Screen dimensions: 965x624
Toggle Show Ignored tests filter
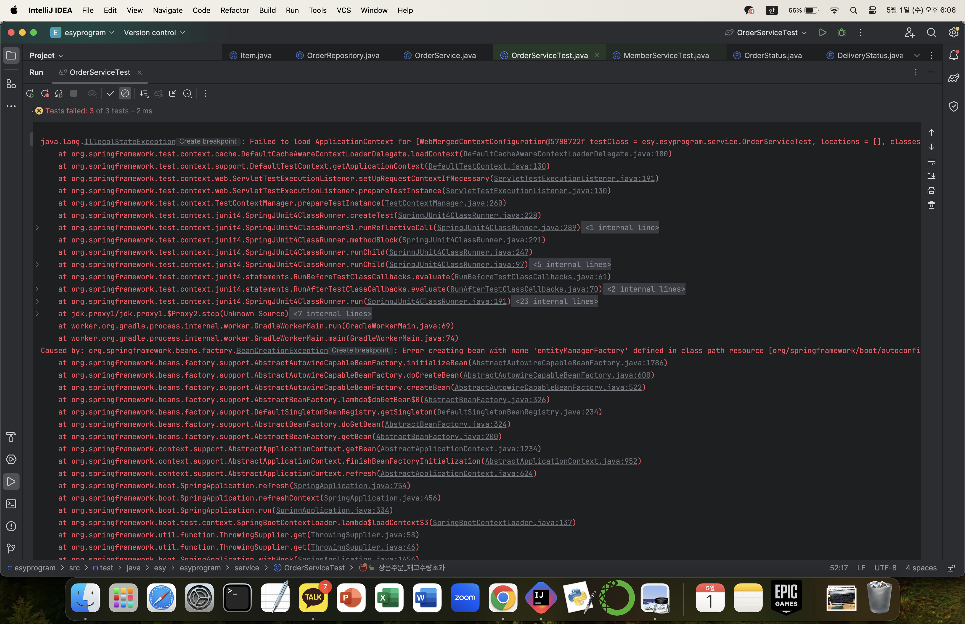click(125, 94)
